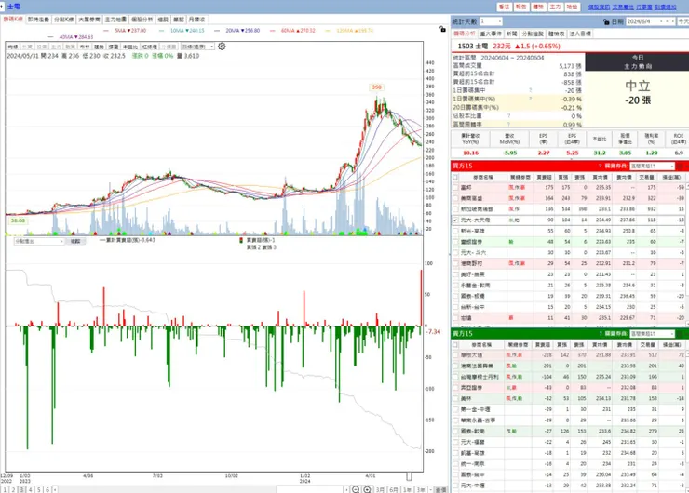
Task: Open the date picker showing 2024/6/4
Action: (650, 21)
